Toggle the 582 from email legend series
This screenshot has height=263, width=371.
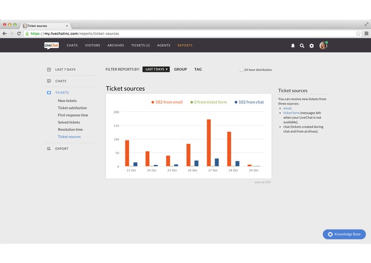(x=167, y=102)
